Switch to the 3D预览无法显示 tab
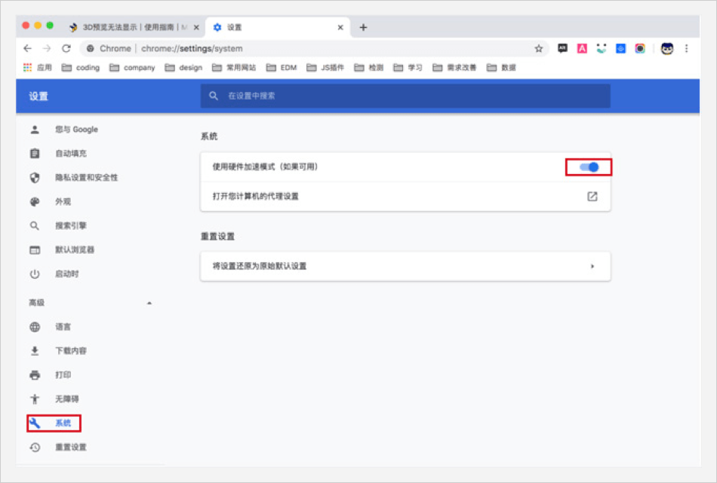717x483 pixels. point(132,27)
